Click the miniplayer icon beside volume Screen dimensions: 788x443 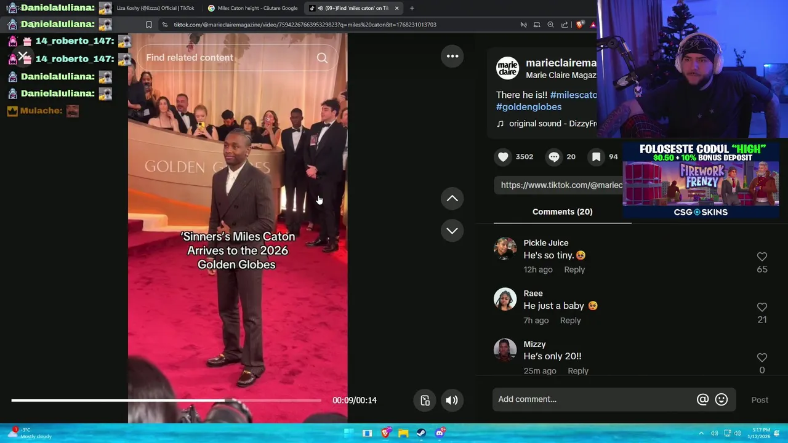click(425, 401)
